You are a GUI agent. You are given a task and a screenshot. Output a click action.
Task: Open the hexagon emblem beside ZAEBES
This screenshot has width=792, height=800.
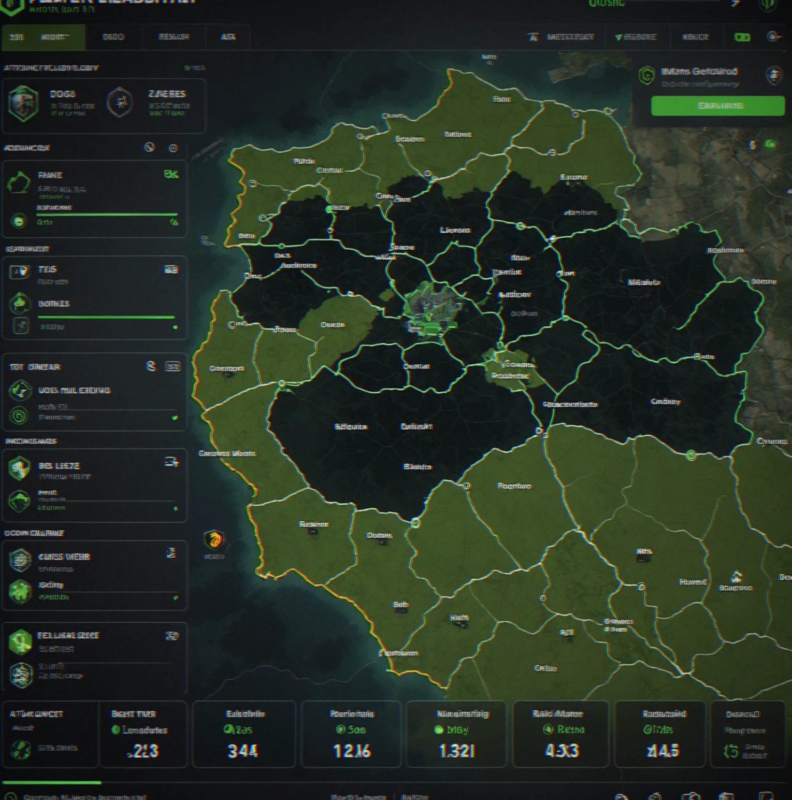click(120, 102)
